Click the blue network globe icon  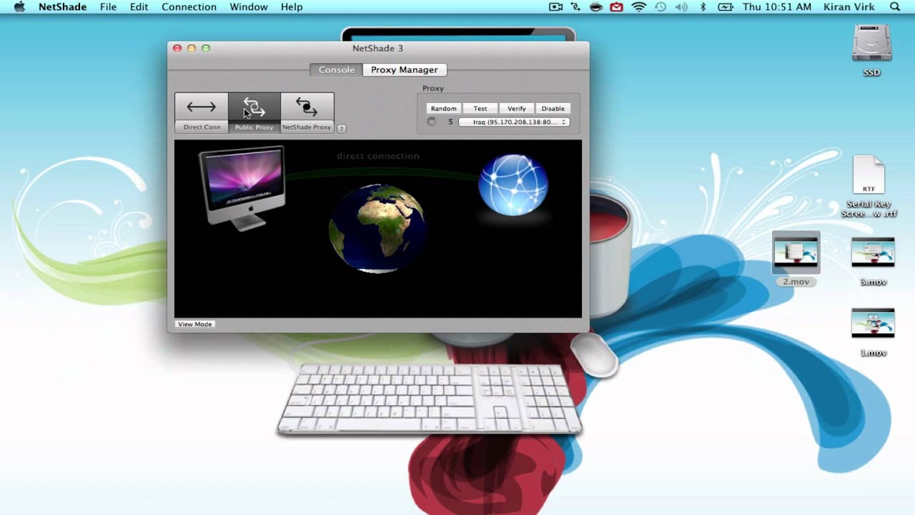point(513,185)
